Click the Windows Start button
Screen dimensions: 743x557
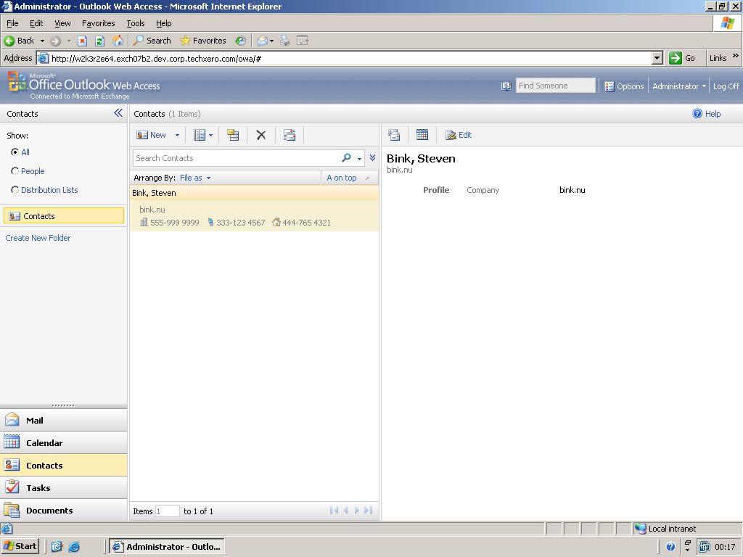point(20,546)
